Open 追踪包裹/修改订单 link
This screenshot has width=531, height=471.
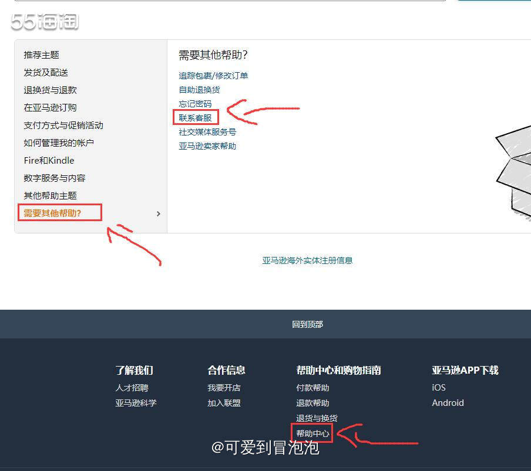pyautogui.click(x=213, y=76)
